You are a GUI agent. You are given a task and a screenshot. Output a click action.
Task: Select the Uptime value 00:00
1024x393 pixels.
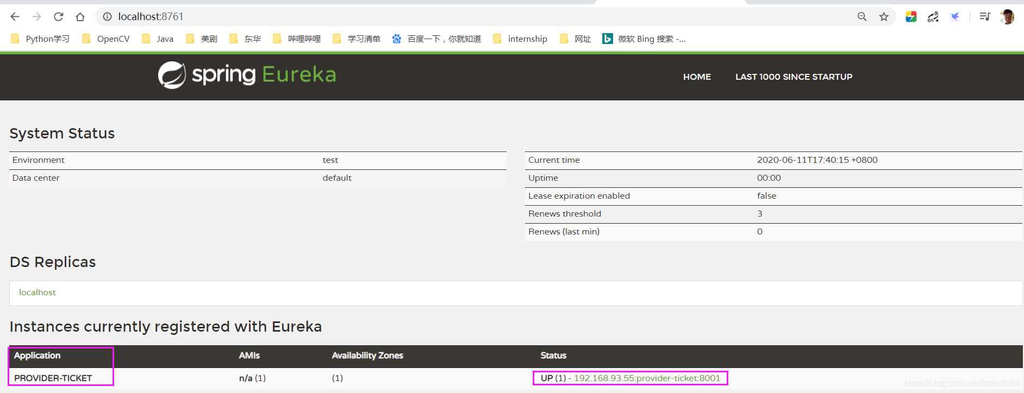[x=769, y=178]
